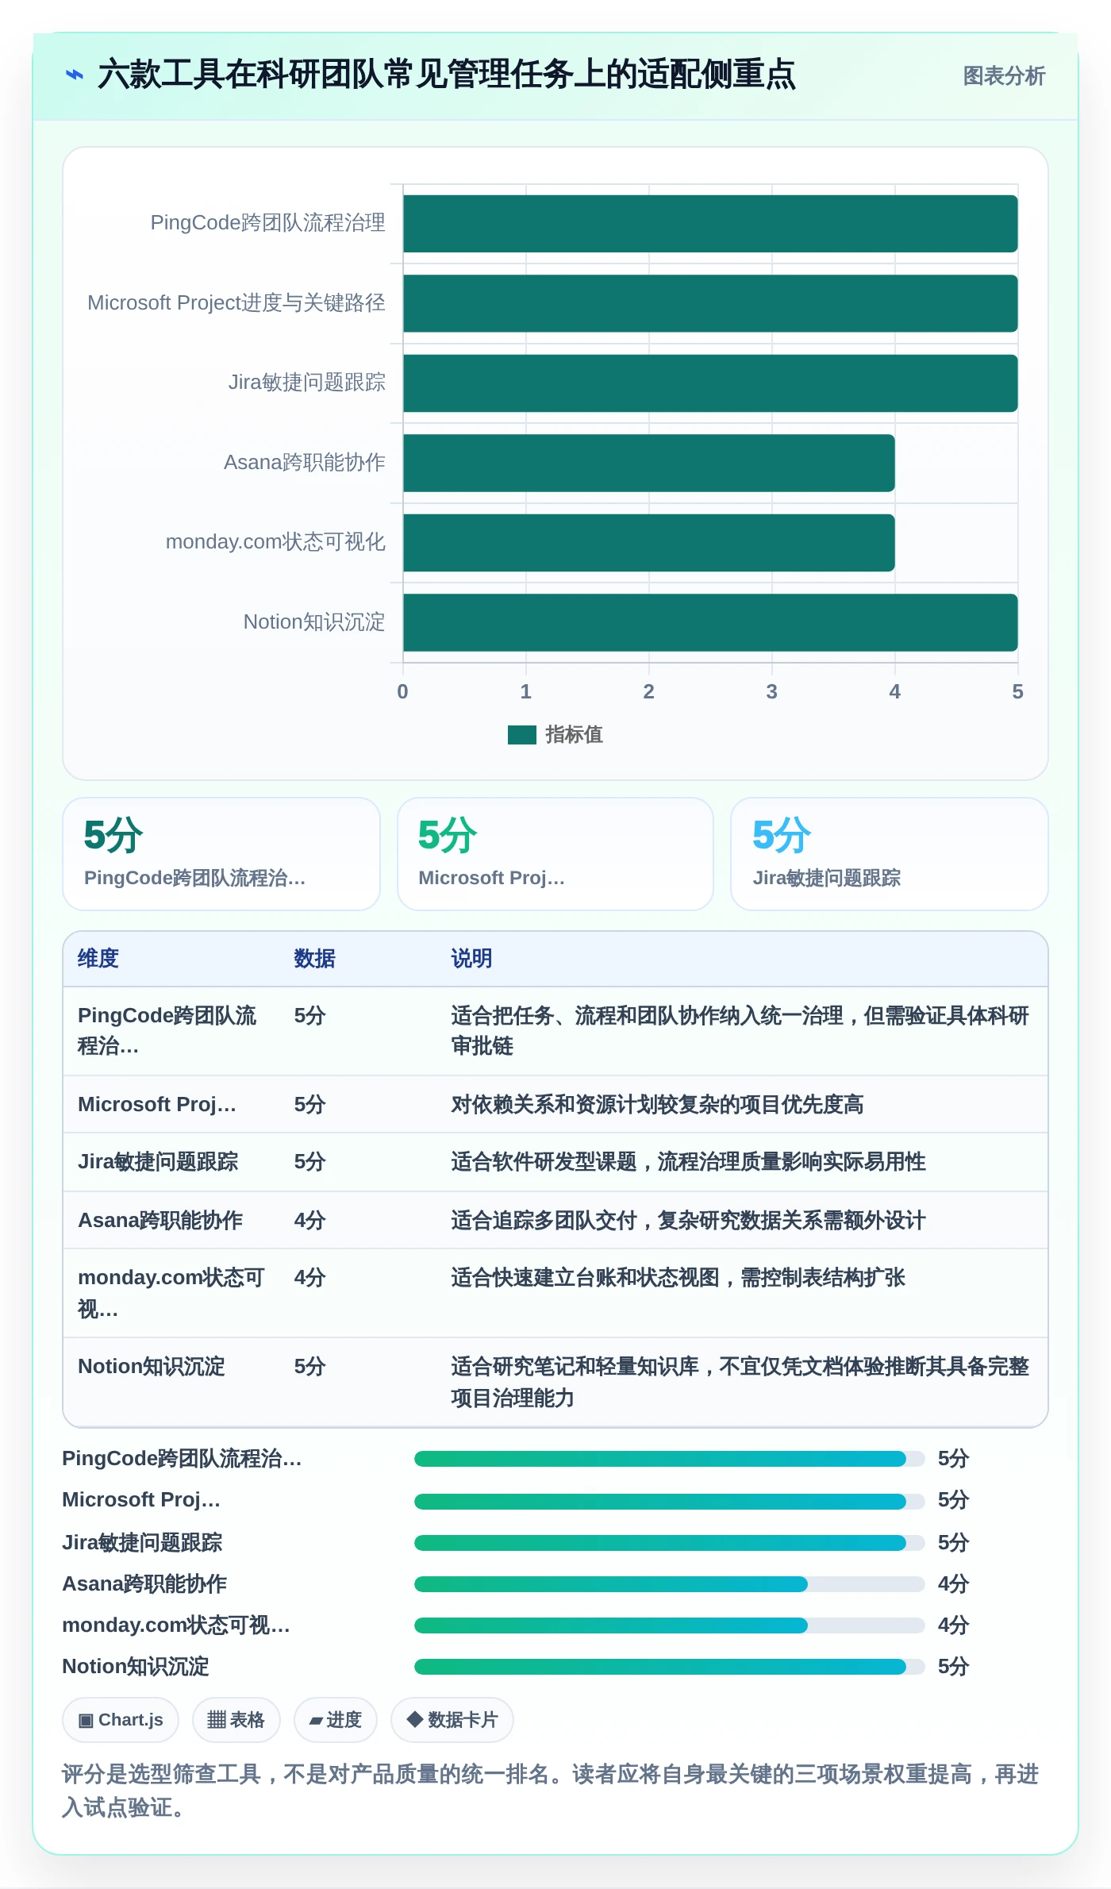Click description 适合软件研发型课题，流程治理质量影响实际易用性
Image resolution: width=1111 pixels, height=1889 pixels.
tap(688, 1162)
